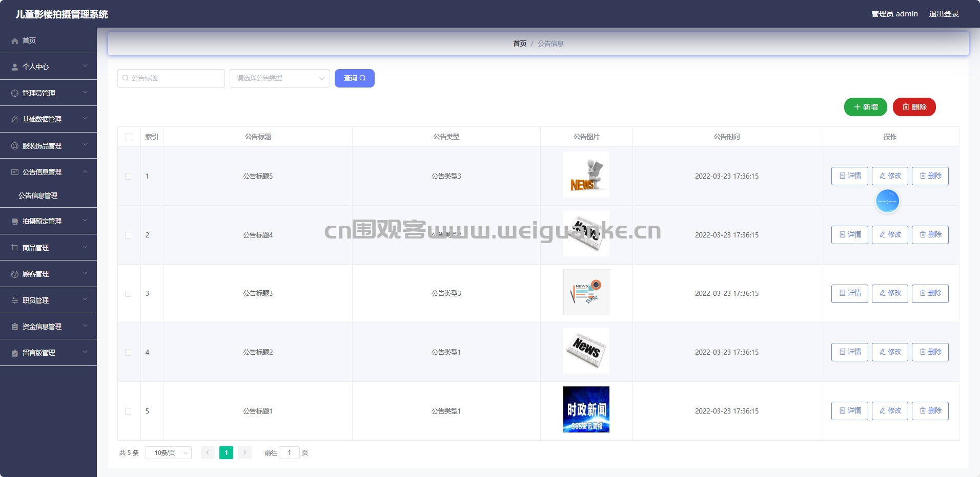This screenshot has height=477, width=980.
Task: Check the row for 公告标题4
Action: tap(128, 235)
